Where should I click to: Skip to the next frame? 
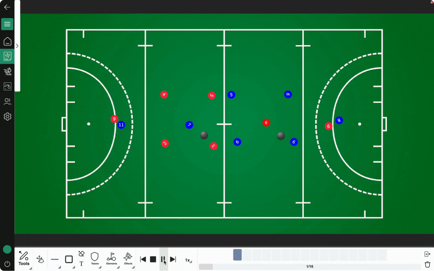point(173,259)
